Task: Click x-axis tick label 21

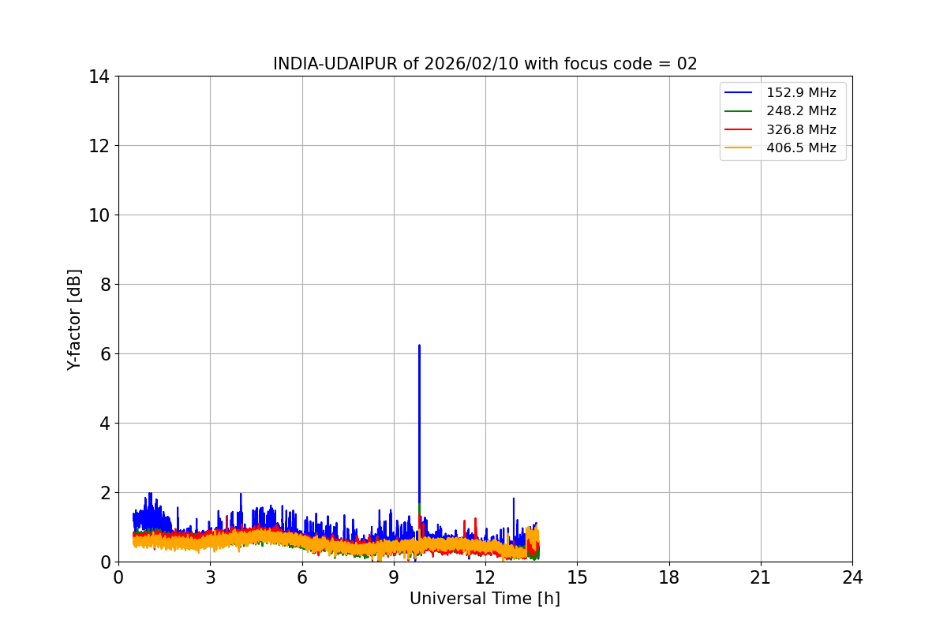Action: click(761, 577)
